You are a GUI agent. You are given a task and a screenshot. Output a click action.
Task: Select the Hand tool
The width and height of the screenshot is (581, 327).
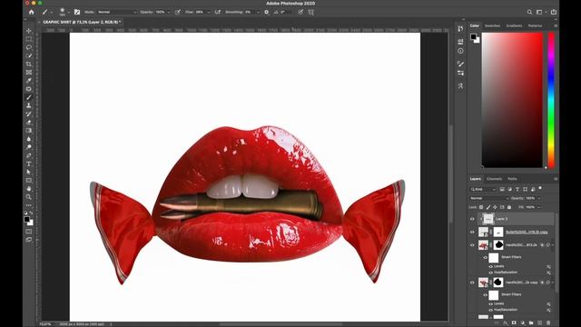click(x=29, y=189)
